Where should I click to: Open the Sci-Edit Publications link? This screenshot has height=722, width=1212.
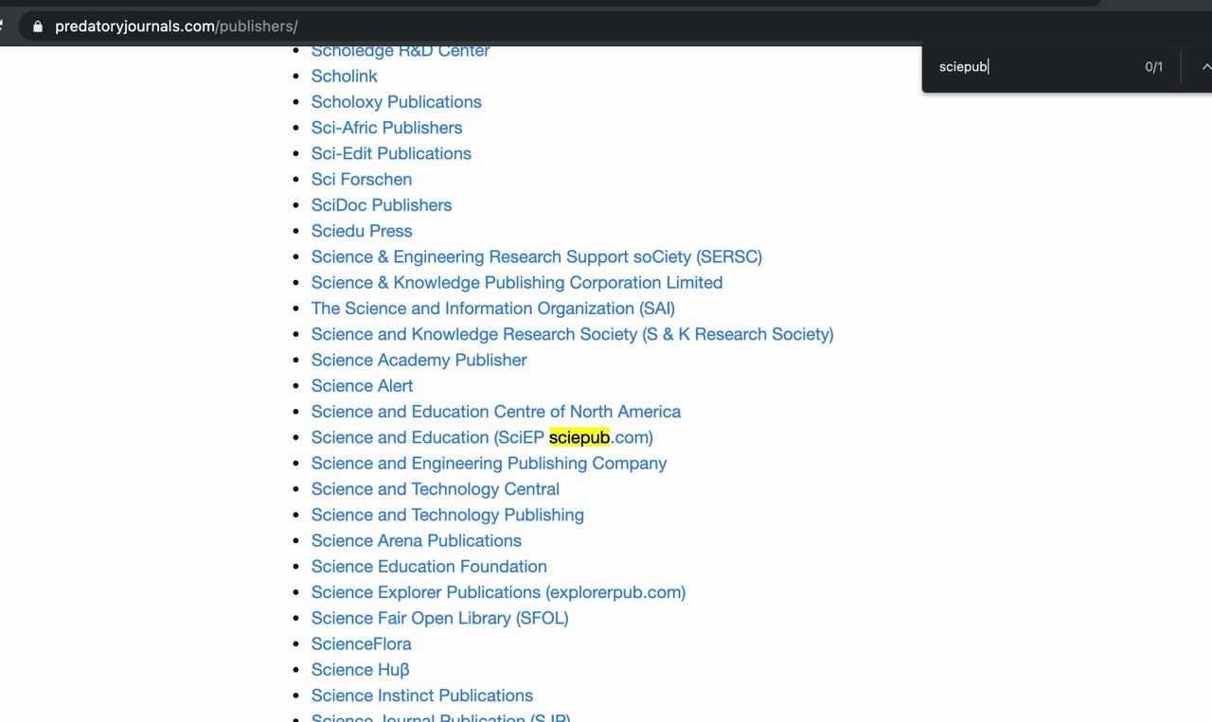[391, 152]
